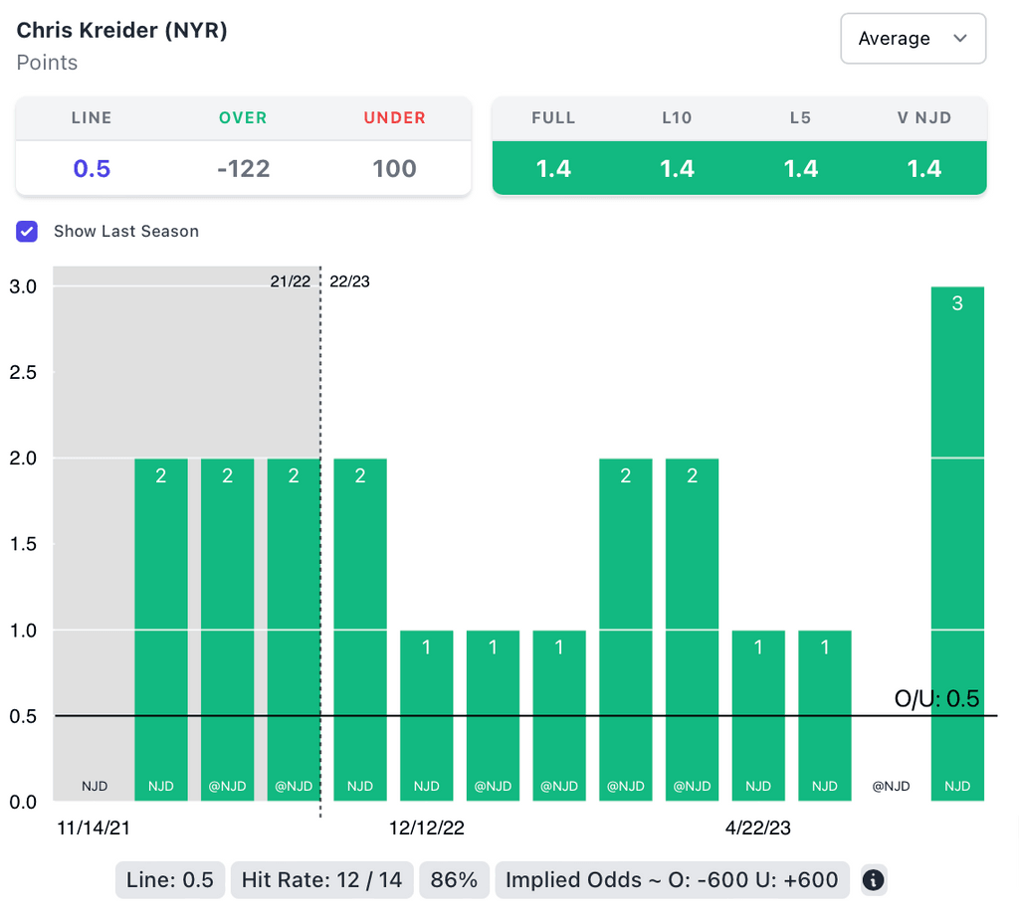1019x922 pixels.
Task: Click the 100 under odds
Action: click(x=394, y=168)
